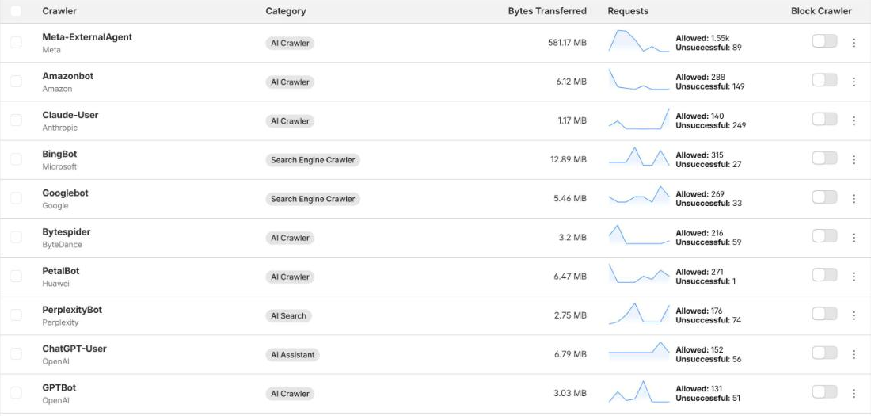Sort by the Requests column header
This screenshot has width=871, height=416.
628,11
